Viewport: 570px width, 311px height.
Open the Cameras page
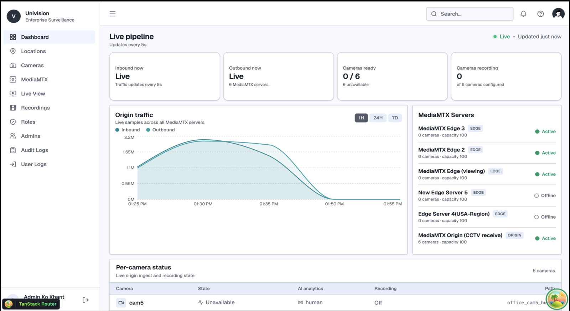click(49, 65)
